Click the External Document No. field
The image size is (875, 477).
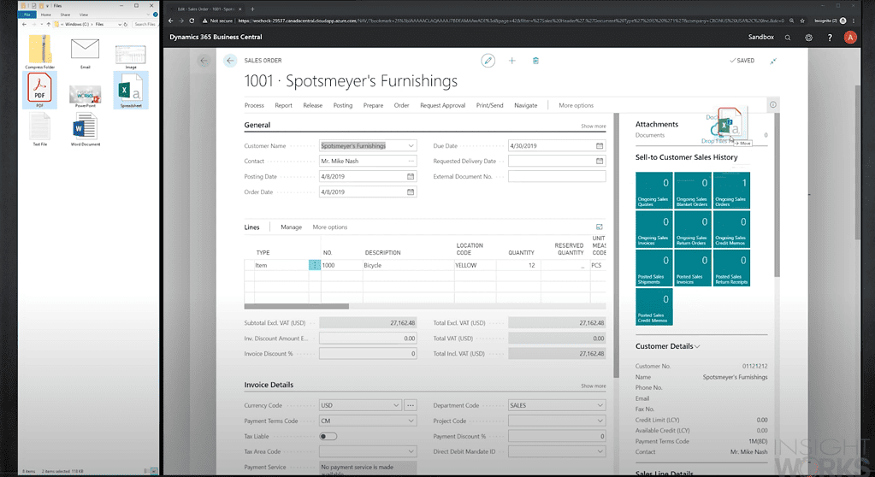(556, 176)
